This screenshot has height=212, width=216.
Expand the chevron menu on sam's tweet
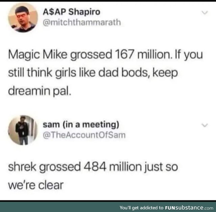[205, 125]
